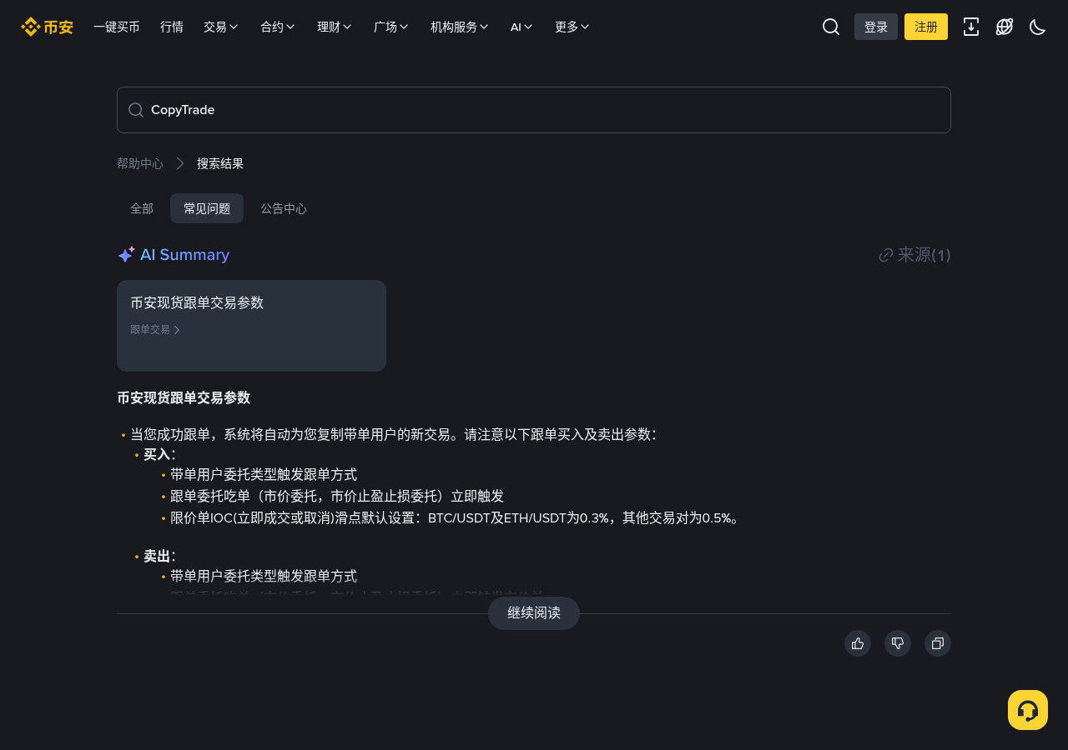Select the 公告中心 tab
This screenshot has height=750, width=1068.
click(x=284, y=208)
